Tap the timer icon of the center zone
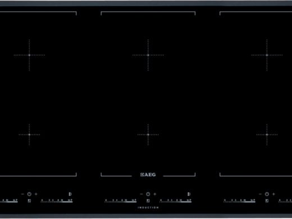292x219 pixels. pos(148,194)
